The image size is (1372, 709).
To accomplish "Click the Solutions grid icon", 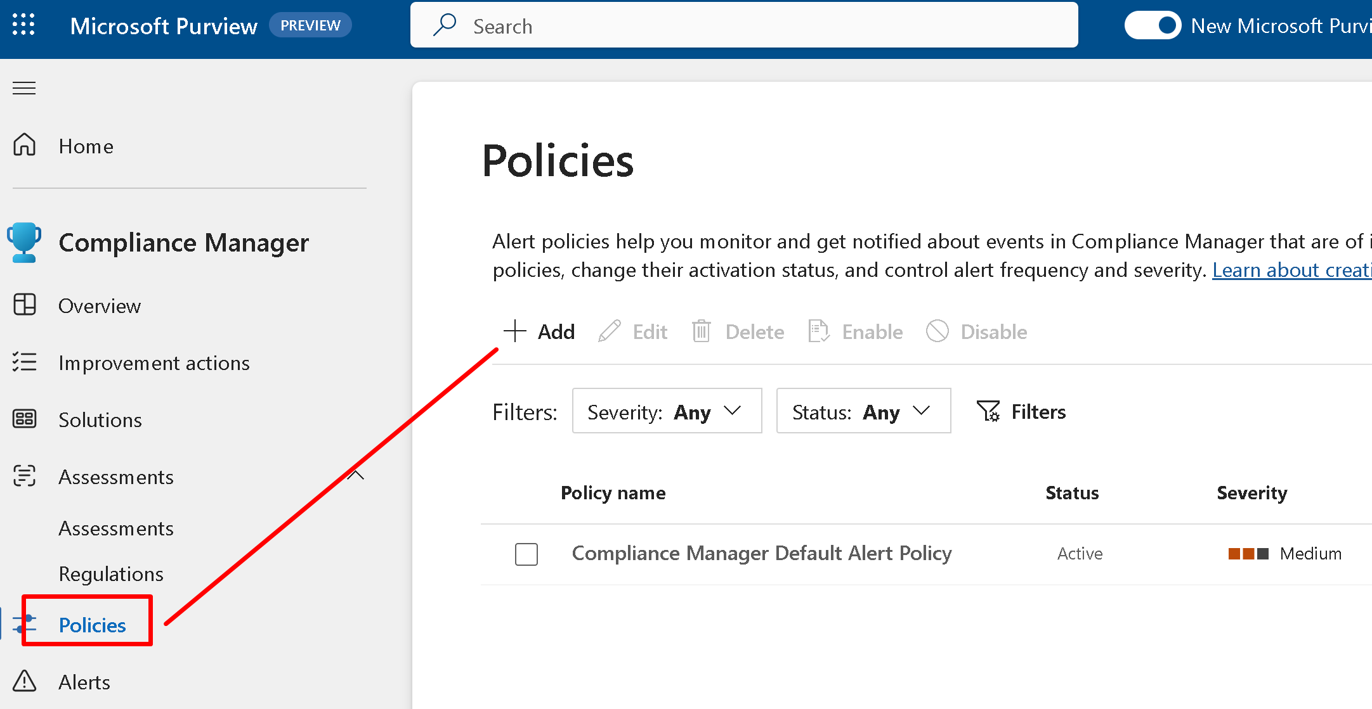I will click(25, 419).
